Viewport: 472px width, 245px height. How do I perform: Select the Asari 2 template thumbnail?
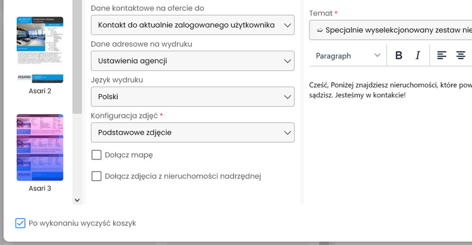[40, 50]
